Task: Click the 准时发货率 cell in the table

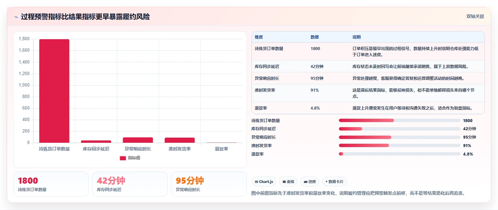Action: click(x=265, y=90)
